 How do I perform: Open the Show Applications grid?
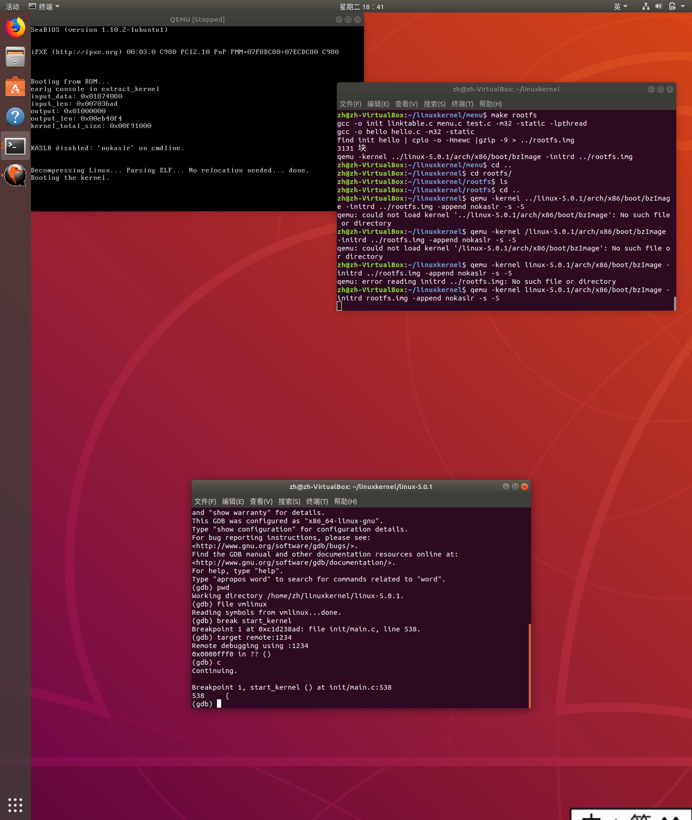[x=15, y=805]
